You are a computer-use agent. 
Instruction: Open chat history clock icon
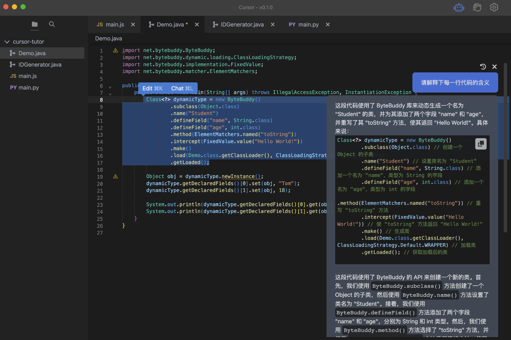tap(483, 67)
